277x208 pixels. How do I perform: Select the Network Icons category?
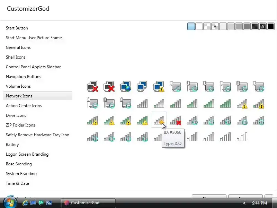(37, 96)
